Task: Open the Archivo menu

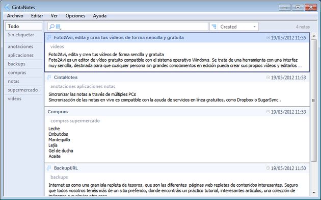Action: (x=15, y=16)
